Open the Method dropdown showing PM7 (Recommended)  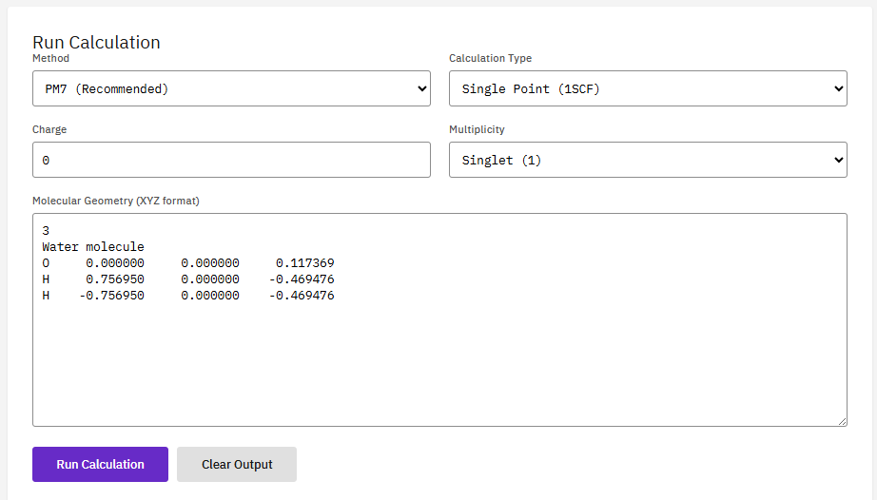coord(231,88)
